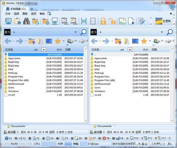Click left panel parent folder icon
The image size is (177, 148).
pyautogui.click(x=32, y=41)
